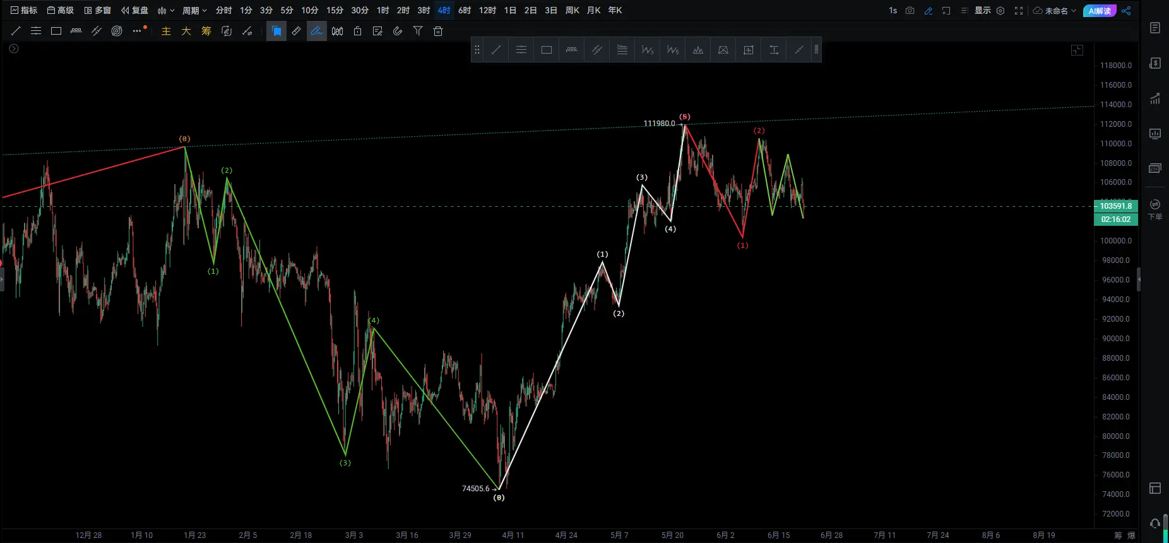Screen dimensions: 1169x543
Task: Select the horizontal parallel lines tool
Action: click(x=36, y=31)
